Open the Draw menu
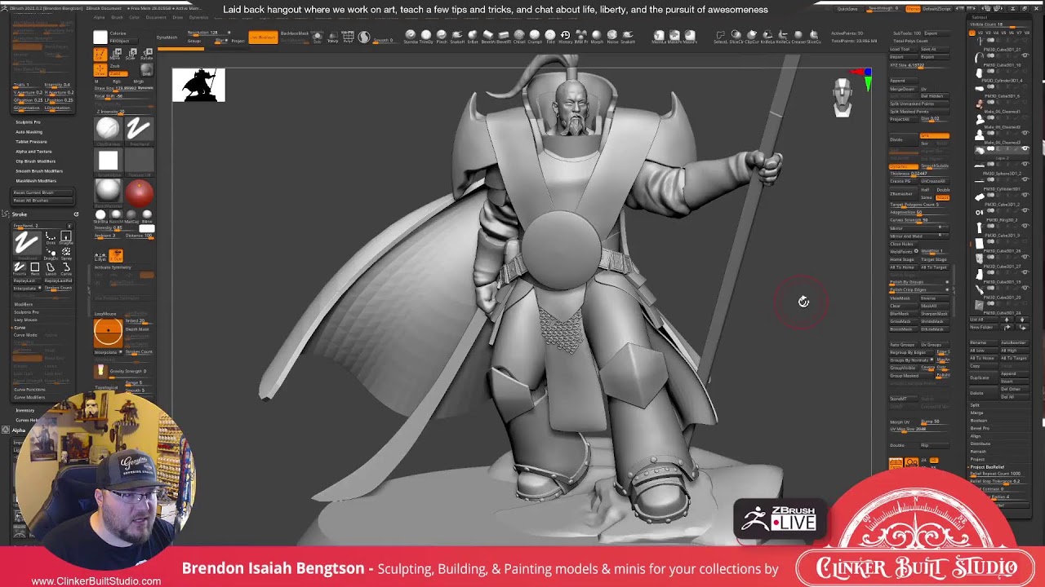1045x587 pixels. tap(177, 17)
